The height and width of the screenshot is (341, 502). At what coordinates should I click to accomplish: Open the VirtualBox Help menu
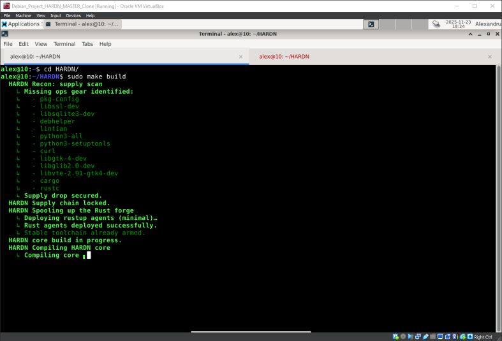click(91, 15)
